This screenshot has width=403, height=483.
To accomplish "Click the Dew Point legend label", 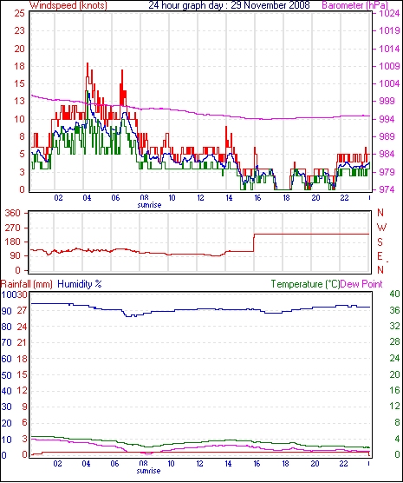I will pos(361,284).
